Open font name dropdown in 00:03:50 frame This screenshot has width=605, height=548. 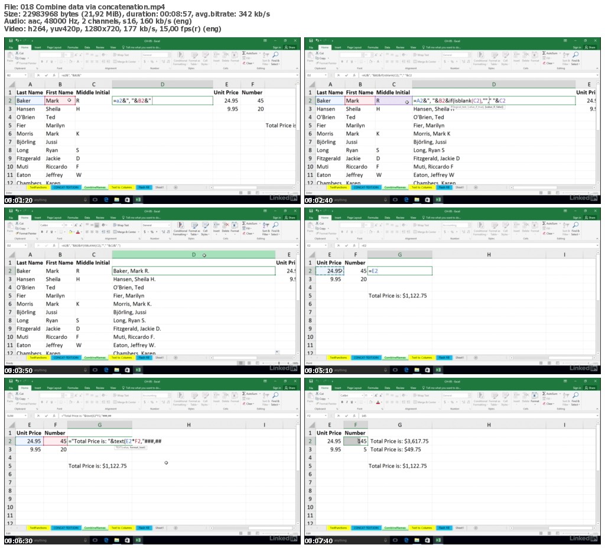click(62, 225)
